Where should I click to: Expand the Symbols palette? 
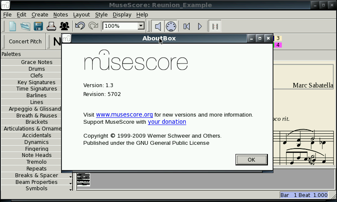[37, 188]
